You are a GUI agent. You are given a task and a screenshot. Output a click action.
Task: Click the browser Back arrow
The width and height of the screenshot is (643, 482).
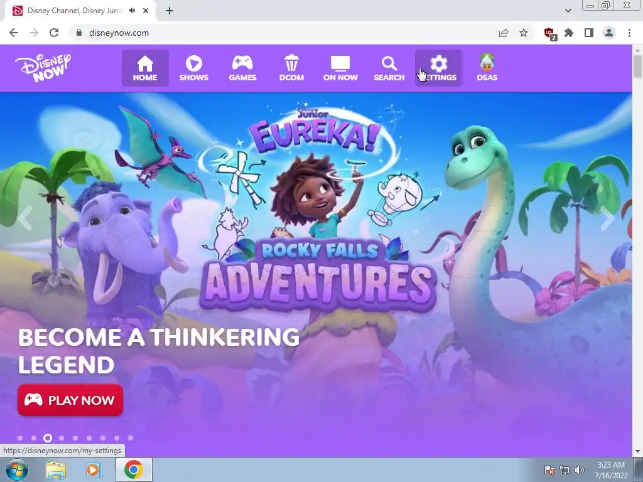[x=14, y=33]
